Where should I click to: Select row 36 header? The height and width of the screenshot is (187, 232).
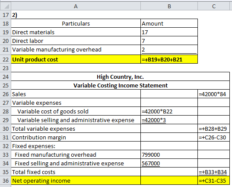pos(6,181)
